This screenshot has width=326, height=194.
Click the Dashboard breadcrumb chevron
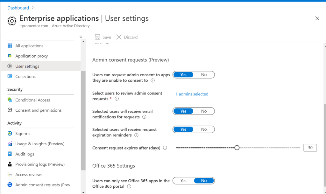tap(33, 8)
